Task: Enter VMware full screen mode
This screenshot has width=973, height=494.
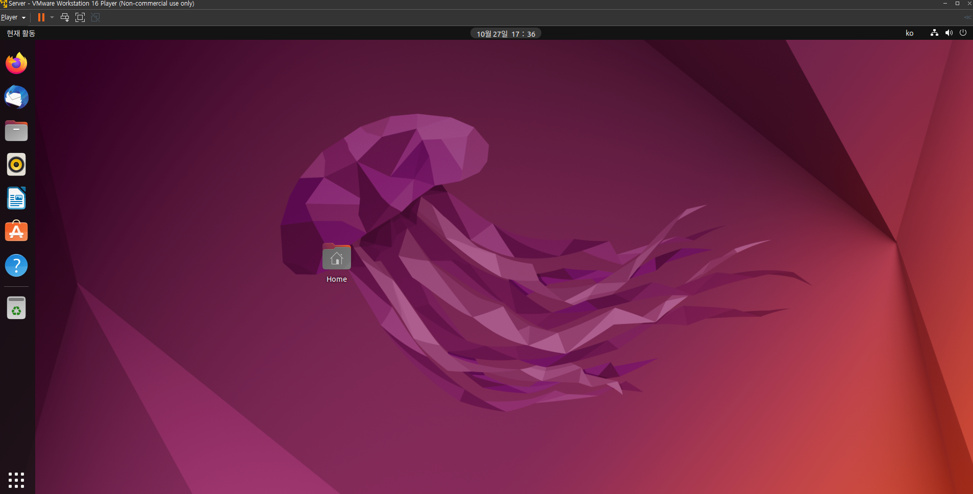Action: pyautogui.click(x=80, y=17)
